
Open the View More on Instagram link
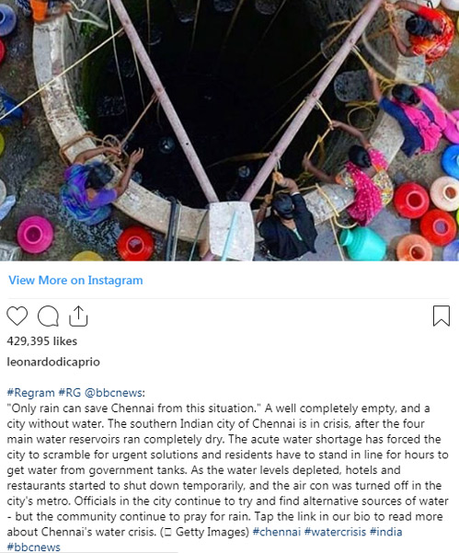(x=75, y=281)
